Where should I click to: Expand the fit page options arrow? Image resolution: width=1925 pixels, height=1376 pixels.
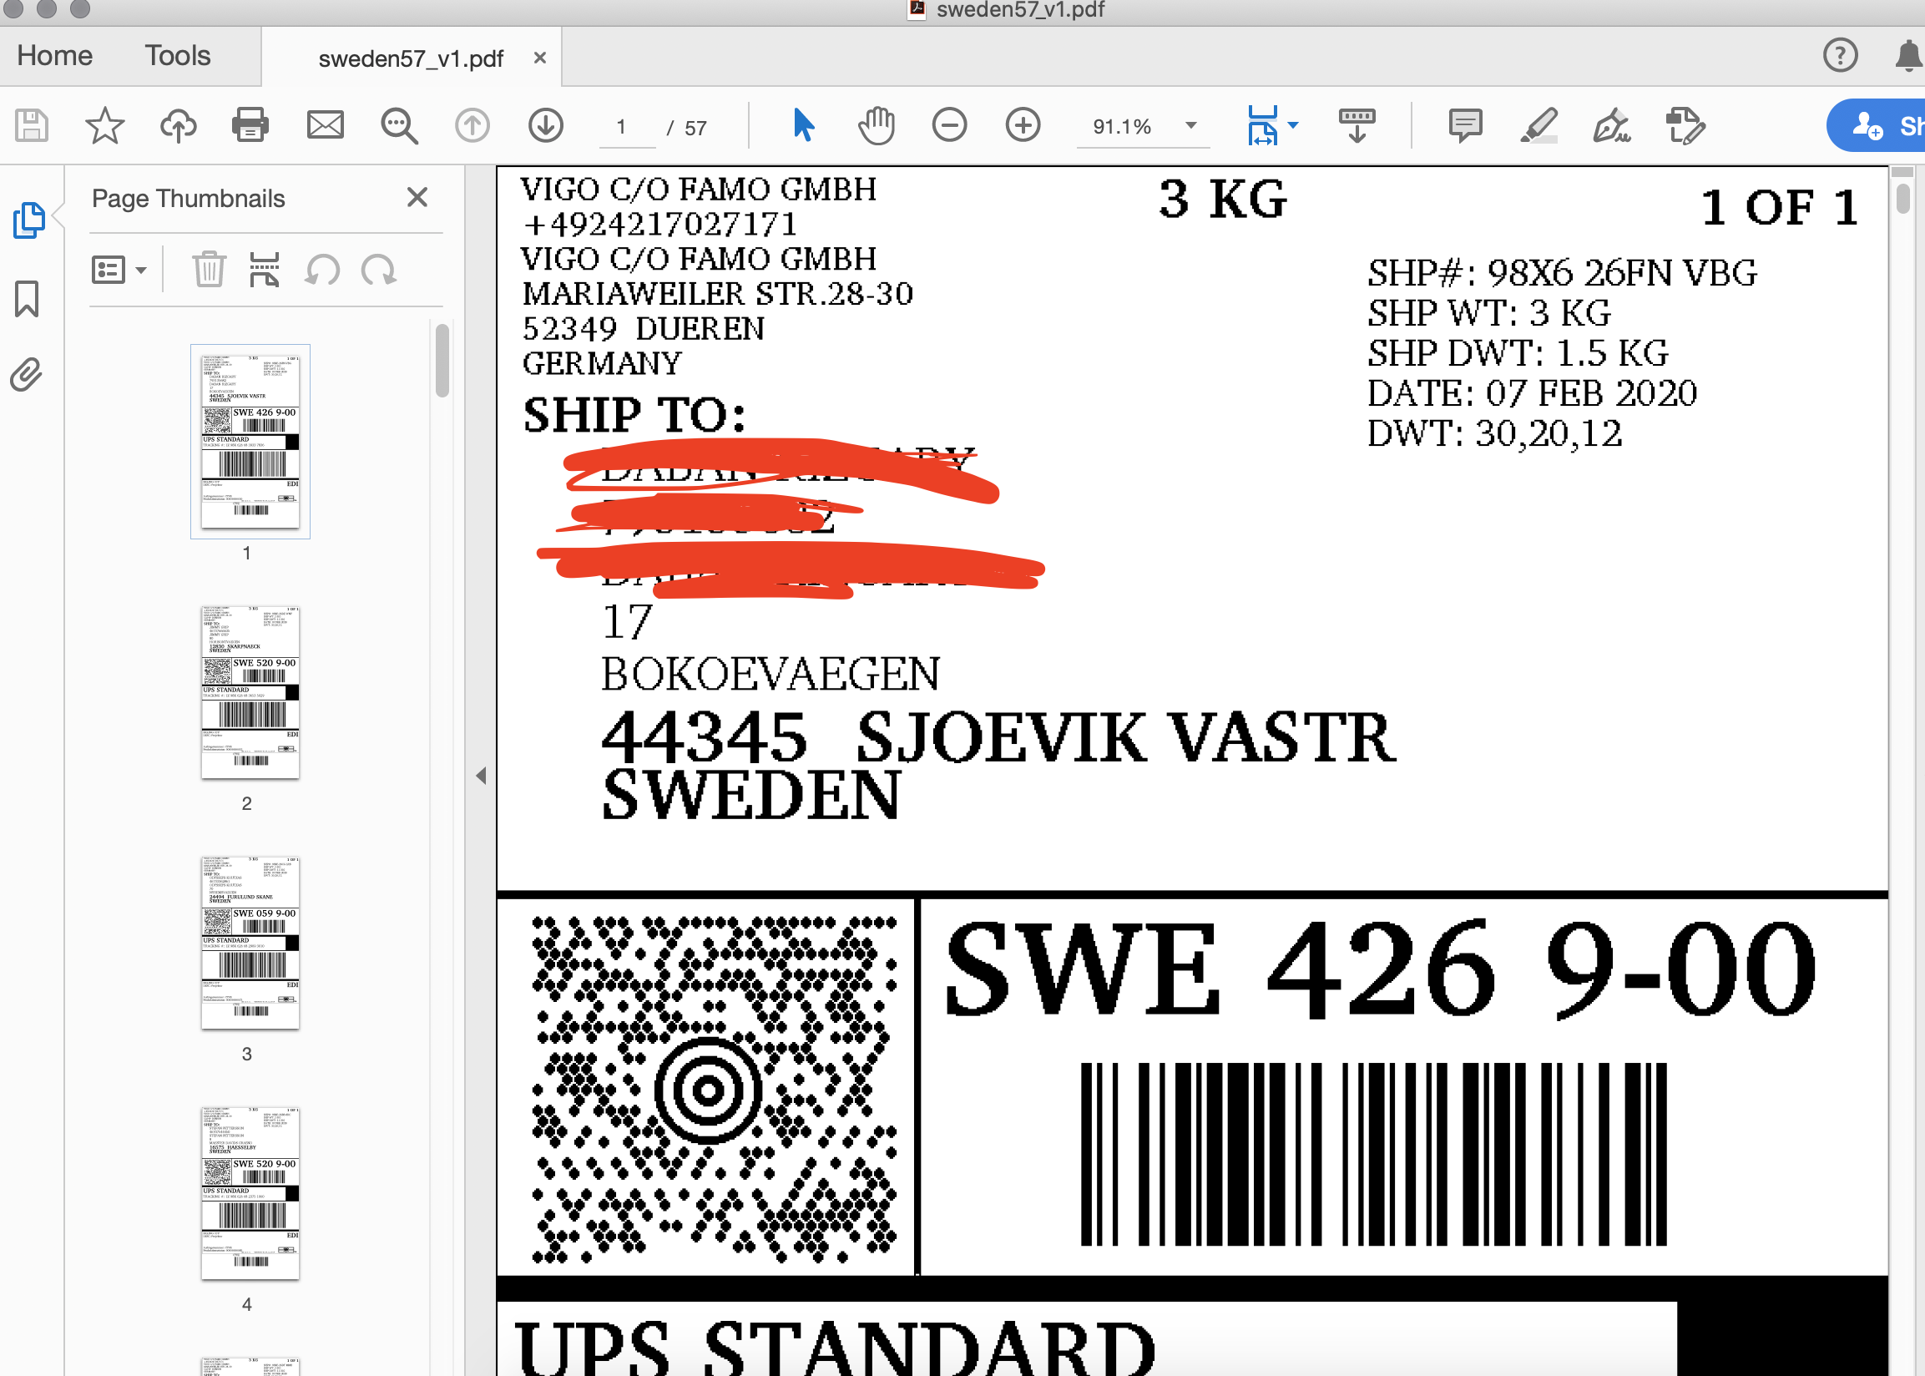pos(1292,124)
